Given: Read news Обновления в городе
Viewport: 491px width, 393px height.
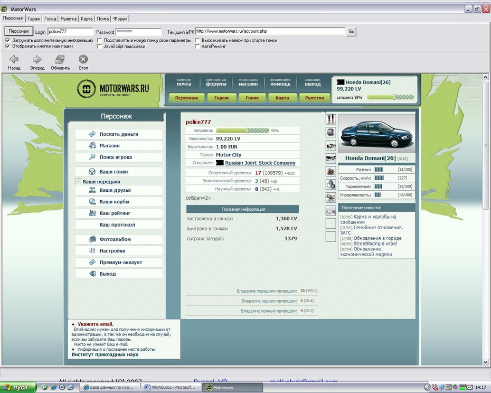Looking at the screenshot, I should (x=377, y=238).
